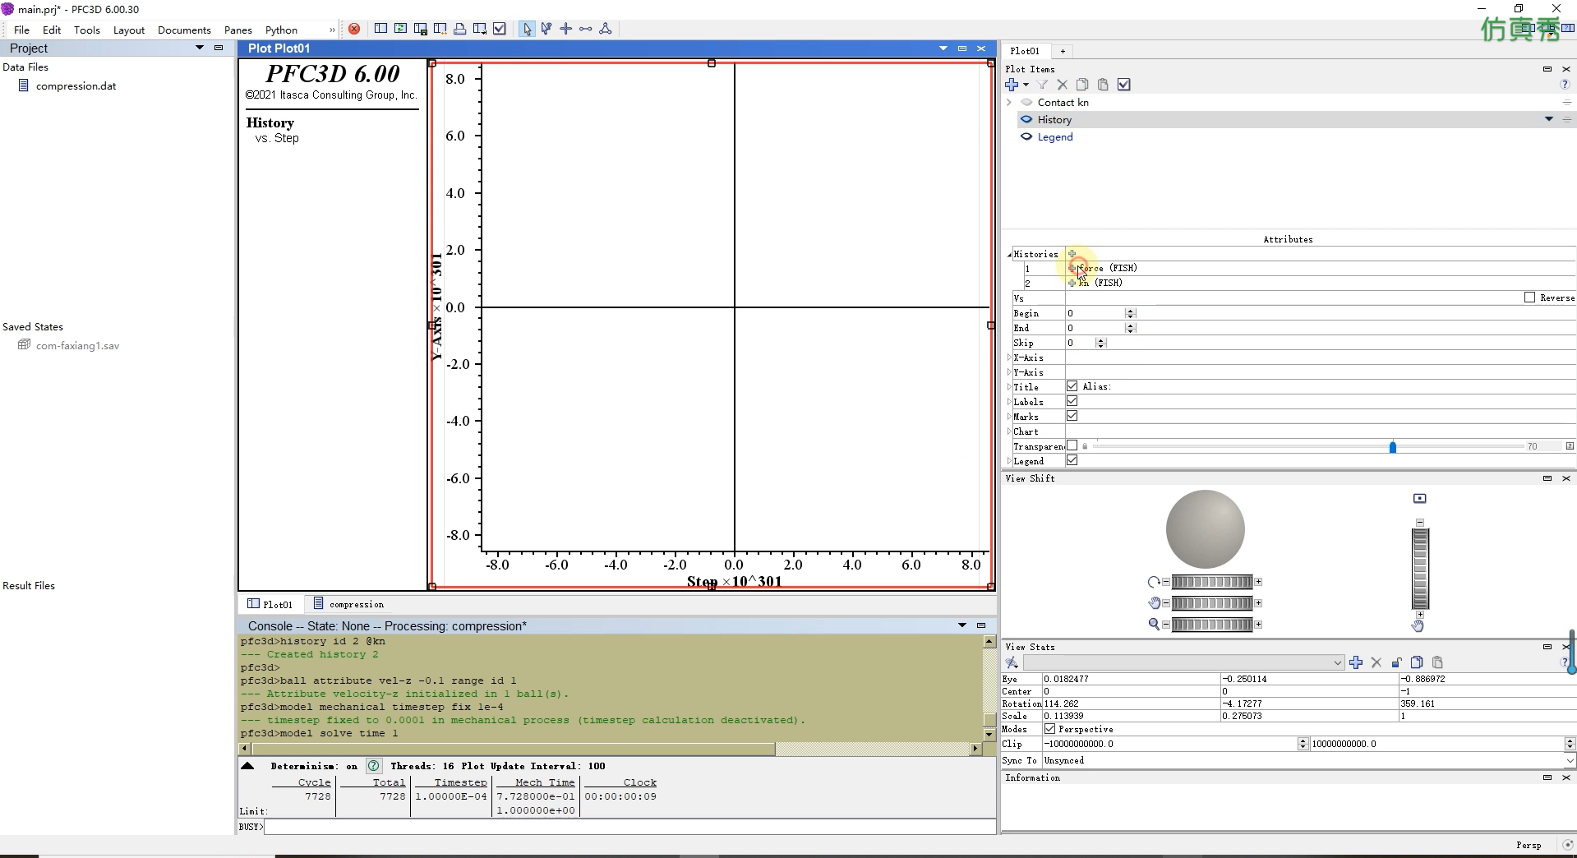
Task: Select the distance measure tool
Action: click(586, 29)
